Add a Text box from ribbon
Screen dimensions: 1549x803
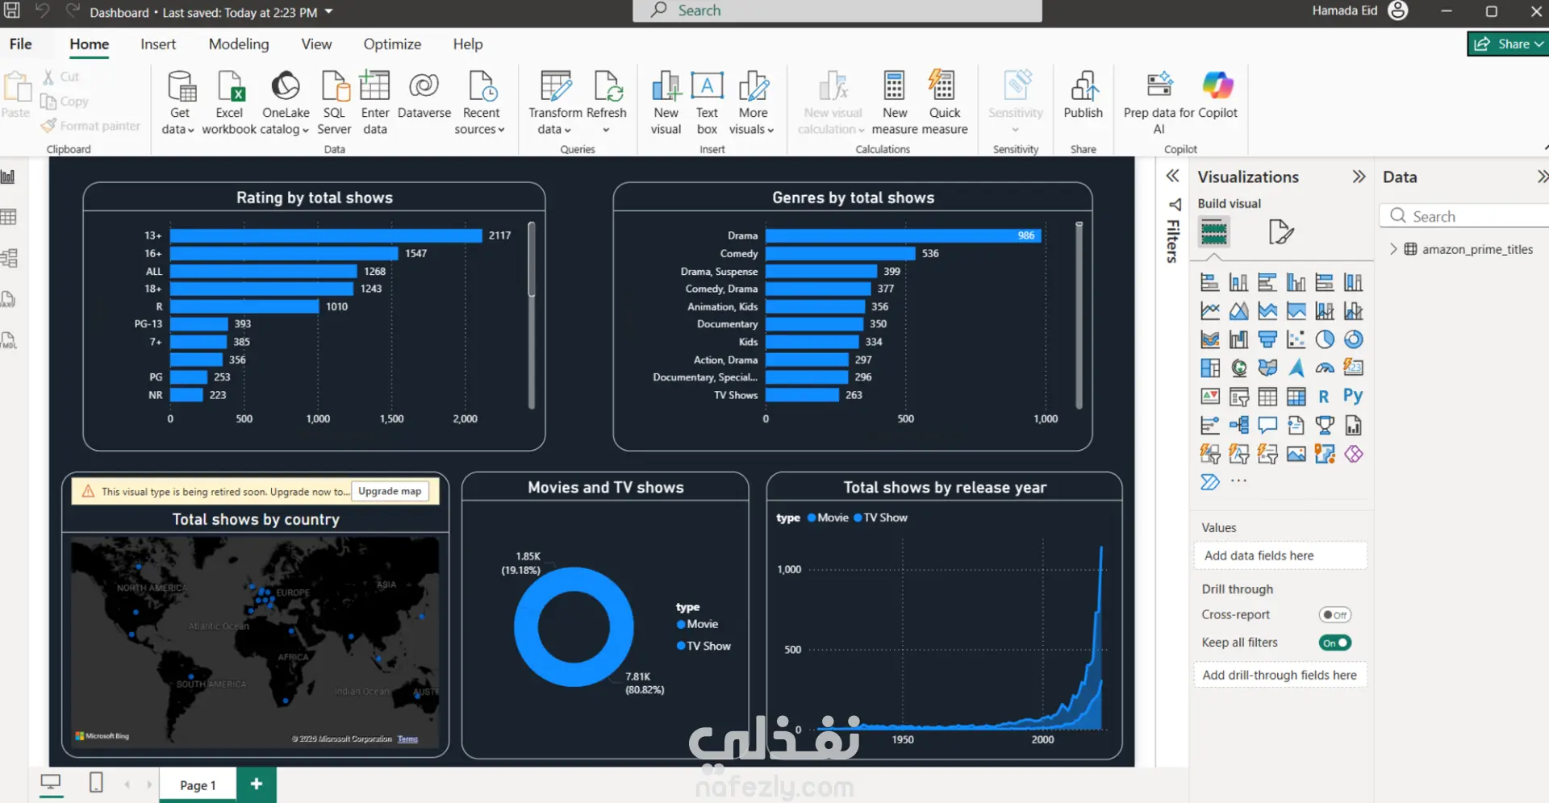707,102
